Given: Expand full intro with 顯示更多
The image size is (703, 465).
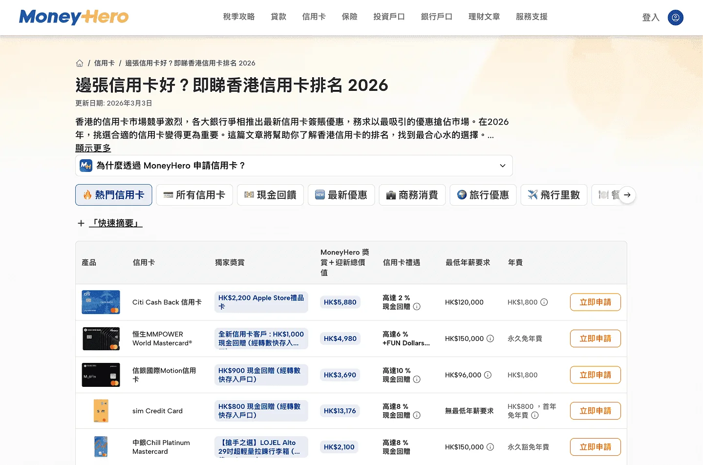Looking at the screenshot, I should [93, 148].
